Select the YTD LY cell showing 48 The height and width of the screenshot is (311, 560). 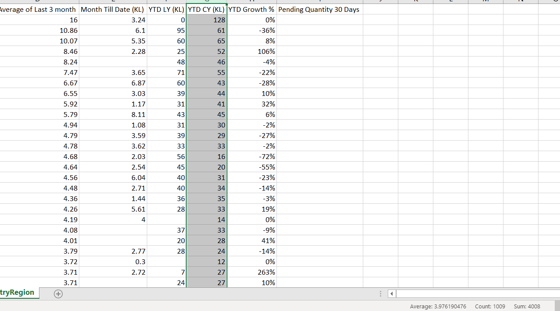click(167, 62)
